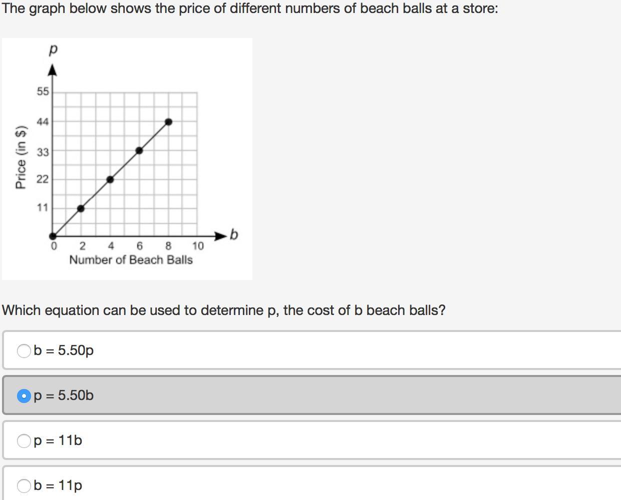Viewport: 621px width, 500px height.
Task: Click the data point at 6 balls, $33
Action: coord(139,150)
